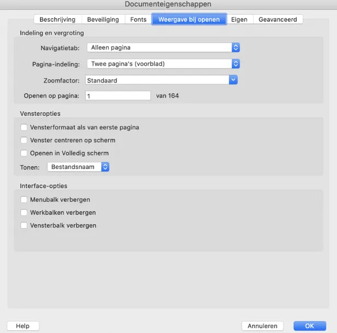The width and height of the screenshot is (337, 333).
Task: Click the Weergave bij openen tab
Action: click(189, 20)
